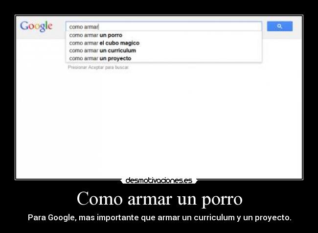The image size is (318, 233).
Task: Click the 'Presionar Aceptar para buscar' hint
Action: point(98,67)
